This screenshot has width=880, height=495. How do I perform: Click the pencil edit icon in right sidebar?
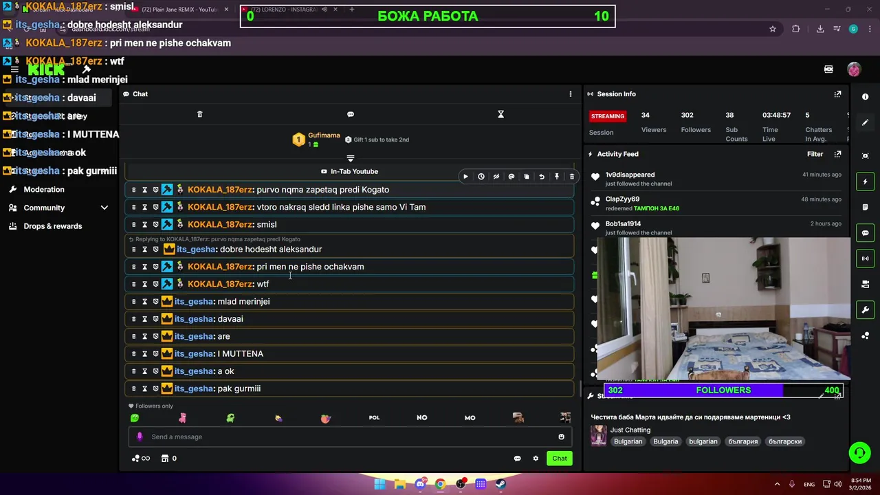[x=866, y=123]
